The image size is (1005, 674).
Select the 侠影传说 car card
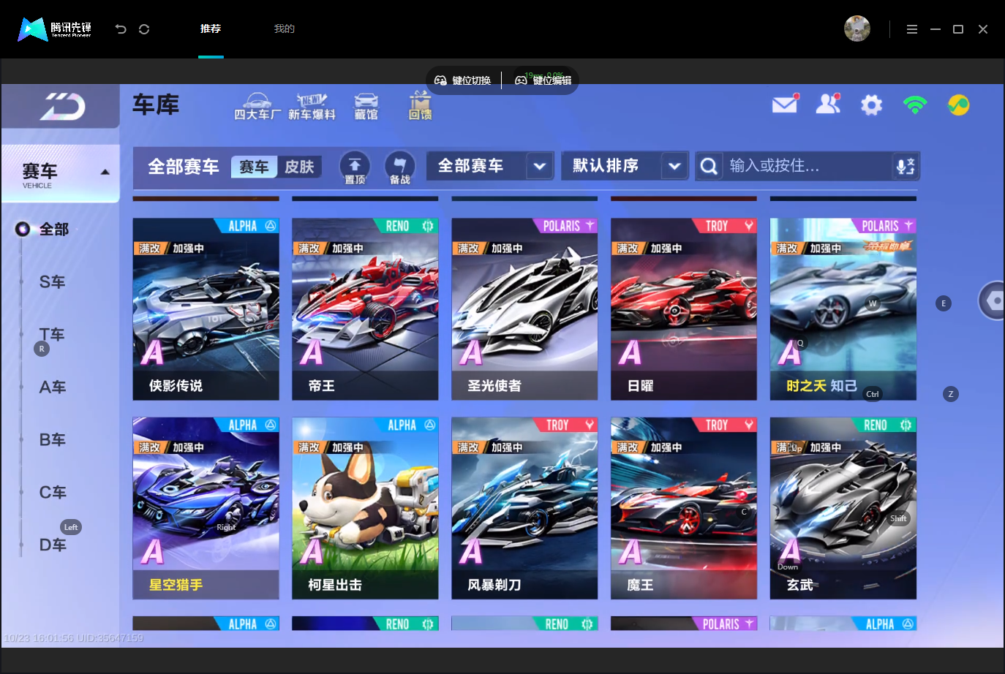point(206,309)
